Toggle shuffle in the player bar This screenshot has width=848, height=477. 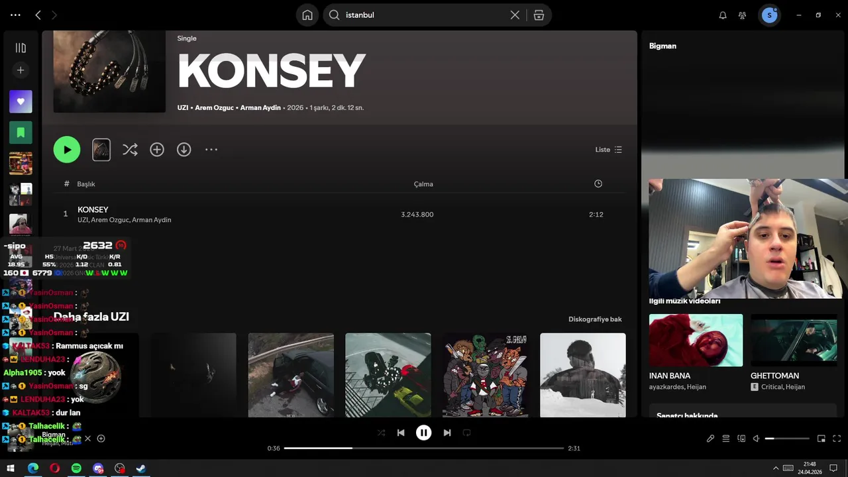[x=381, y=433]
